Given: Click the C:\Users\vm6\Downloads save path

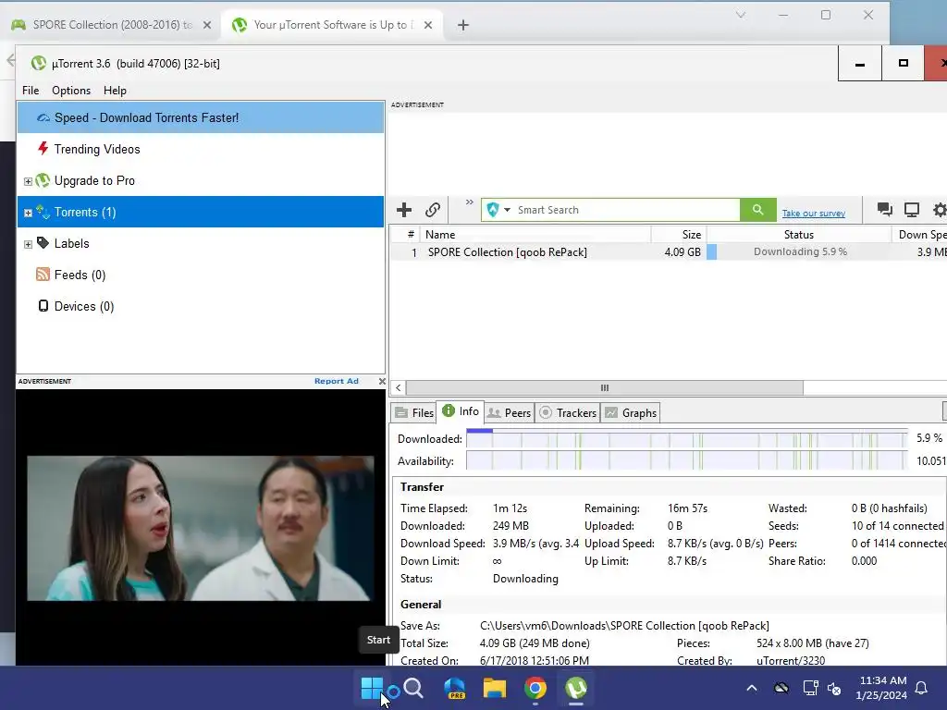Looking at the screenshot, I should pos(624,626).
